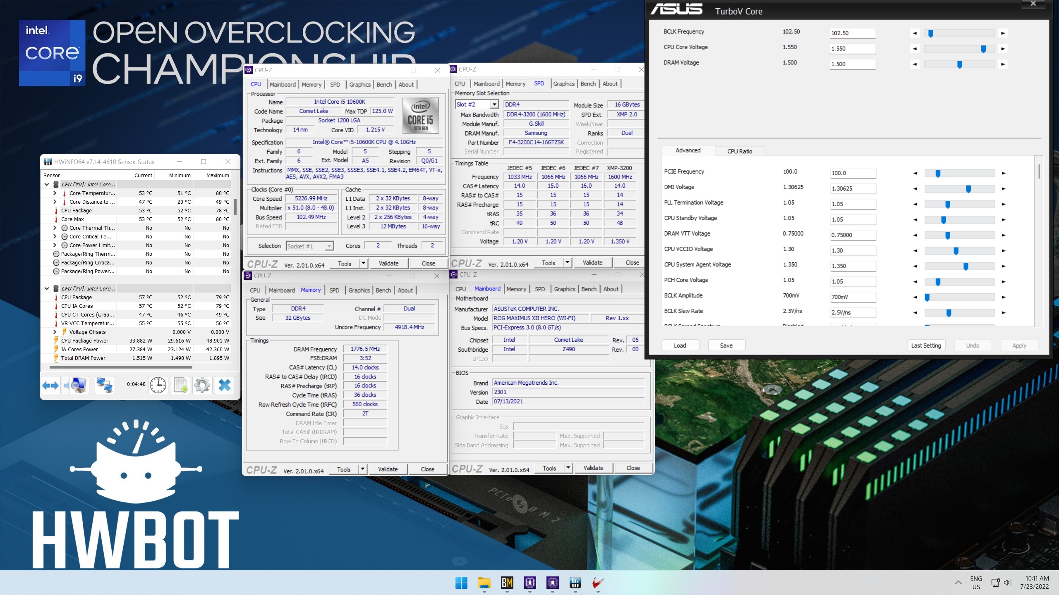1059x595 pixels.
Task: Decrease CPU VCCIO Voltage left arrow
Action: click(915, 251)
